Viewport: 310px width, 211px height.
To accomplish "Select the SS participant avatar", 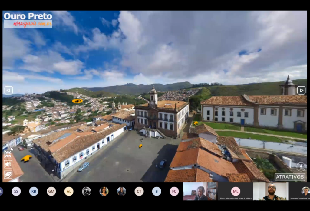I will coord(16,191).
